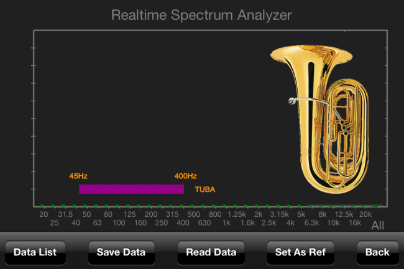Select the 20 Hz band label
The height and width of the screenshot is (269, 404).
44,214
